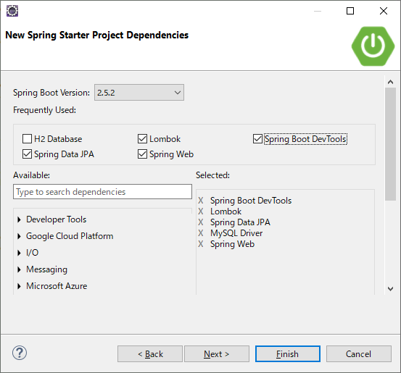Remove Lombok from Selected via its X
401x373 pixels.
coord(201,211)
